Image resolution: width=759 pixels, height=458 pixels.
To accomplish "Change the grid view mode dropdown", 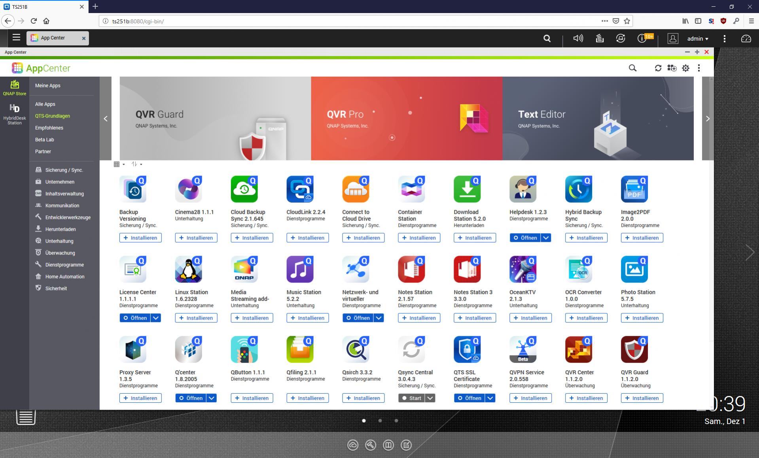I will coord(119,164).
